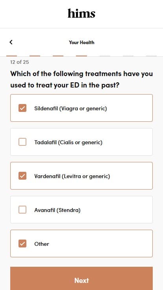The height and width of the screenshot is (290, 163).
Task: Go back using the left chevron arrow
Action: pyautogui.click(x=11, y=42)
